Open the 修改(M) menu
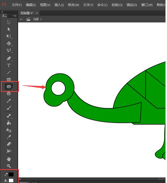 [73, 5]
